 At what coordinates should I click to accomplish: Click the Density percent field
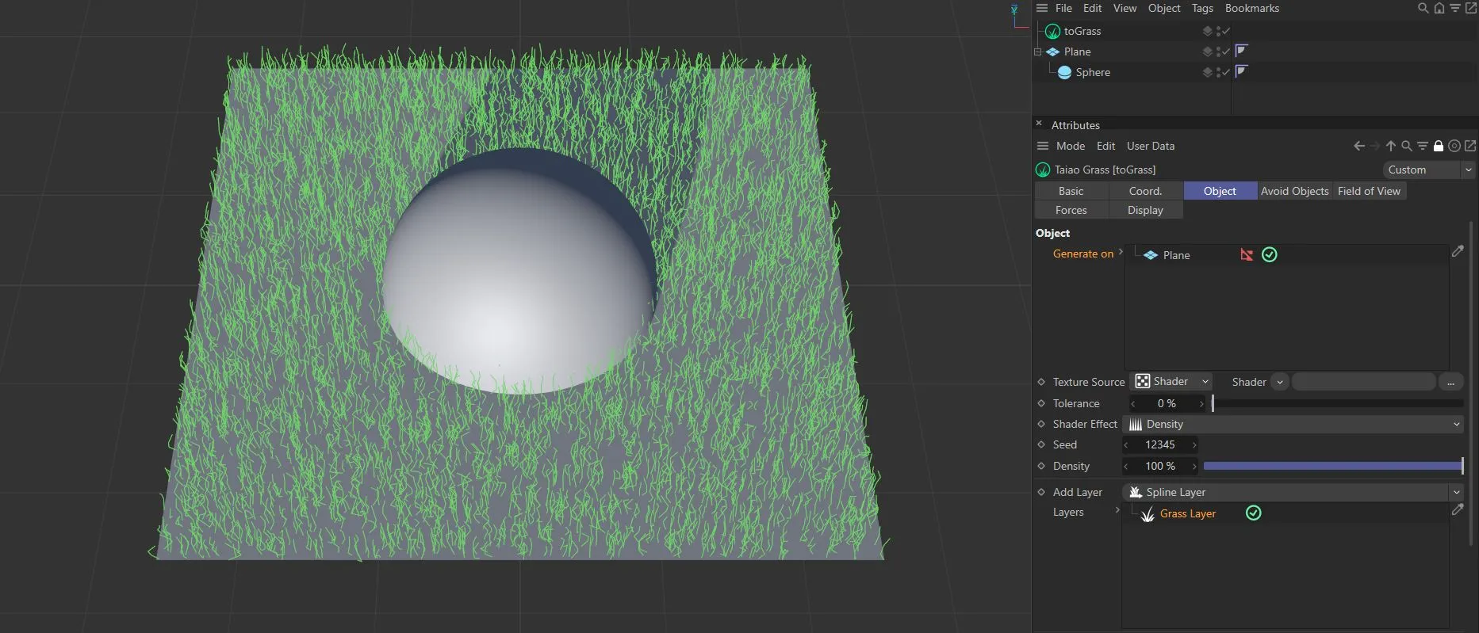coord(1160,466)
